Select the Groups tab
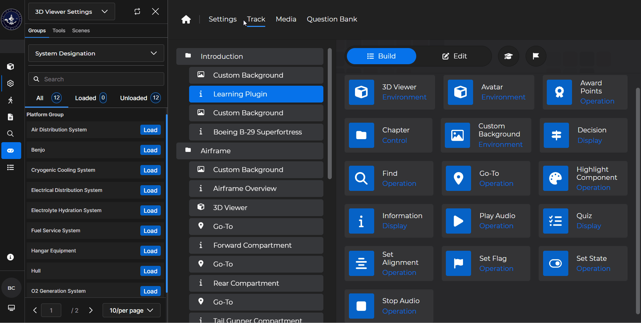The width and height of the screenshot is (641, 323). point(37,31)
